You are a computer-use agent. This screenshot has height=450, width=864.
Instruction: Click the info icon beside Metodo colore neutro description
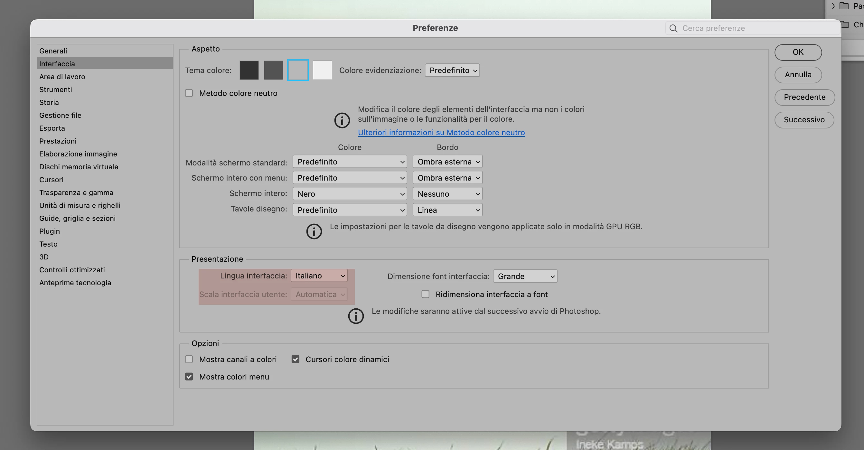[x=342, y=120]
